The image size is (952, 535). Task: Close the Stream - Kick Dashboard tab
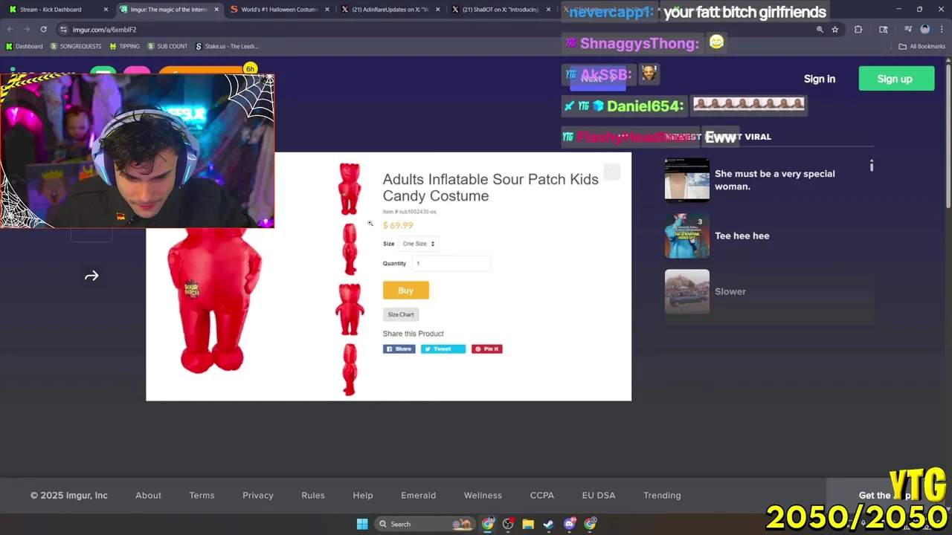pos(106,10)
